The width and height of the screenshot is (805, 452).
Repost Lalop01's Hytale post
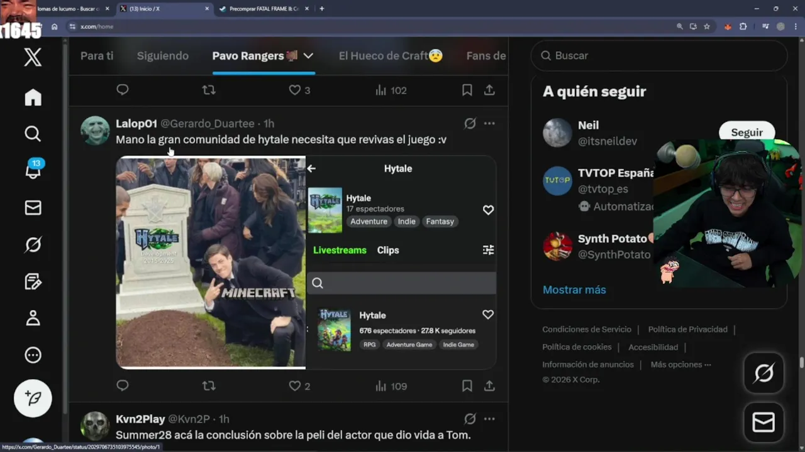coord(209,386)
